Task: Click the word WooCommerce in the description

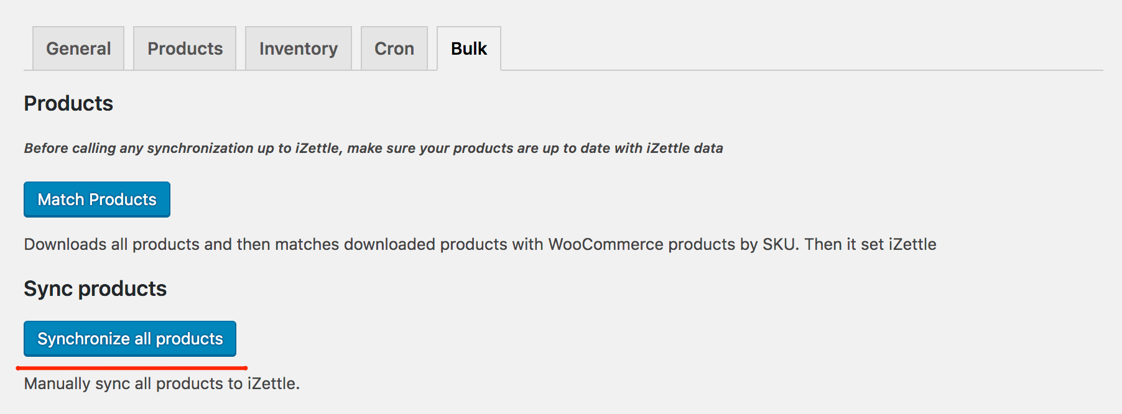Action: (x=605, y=244)
